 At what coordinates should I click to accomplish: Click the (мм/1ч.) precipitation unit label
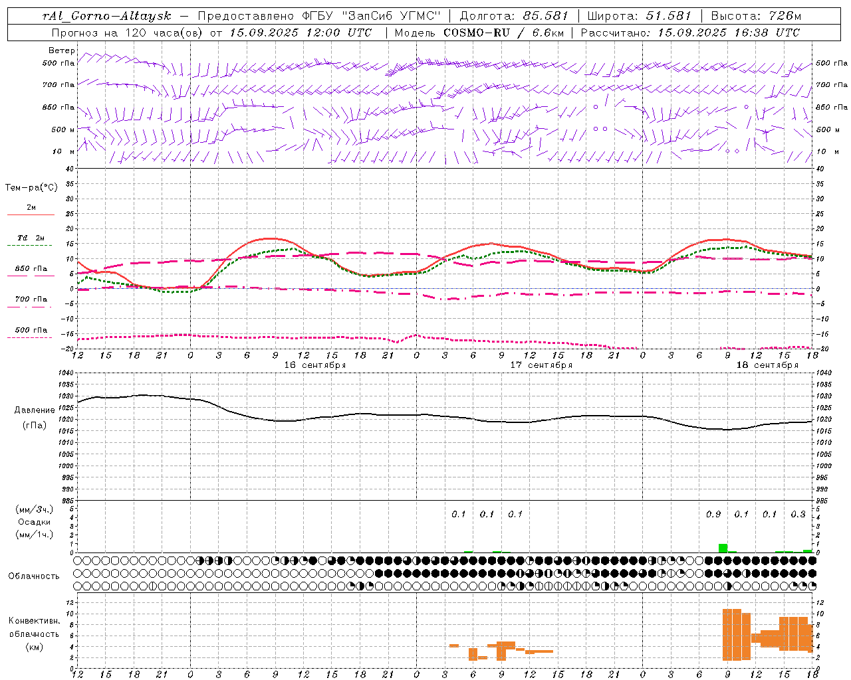click(33, 535)
